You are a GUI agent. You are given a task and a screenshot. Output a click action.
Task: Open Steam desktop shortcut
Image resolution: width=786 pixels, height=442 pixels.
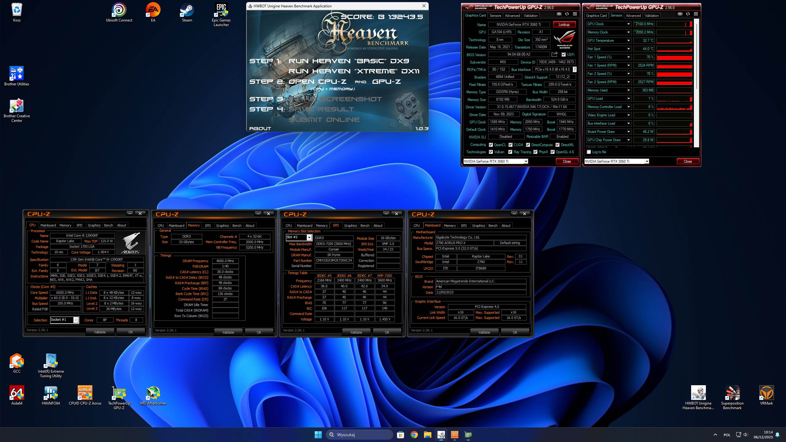pos(187,12)
